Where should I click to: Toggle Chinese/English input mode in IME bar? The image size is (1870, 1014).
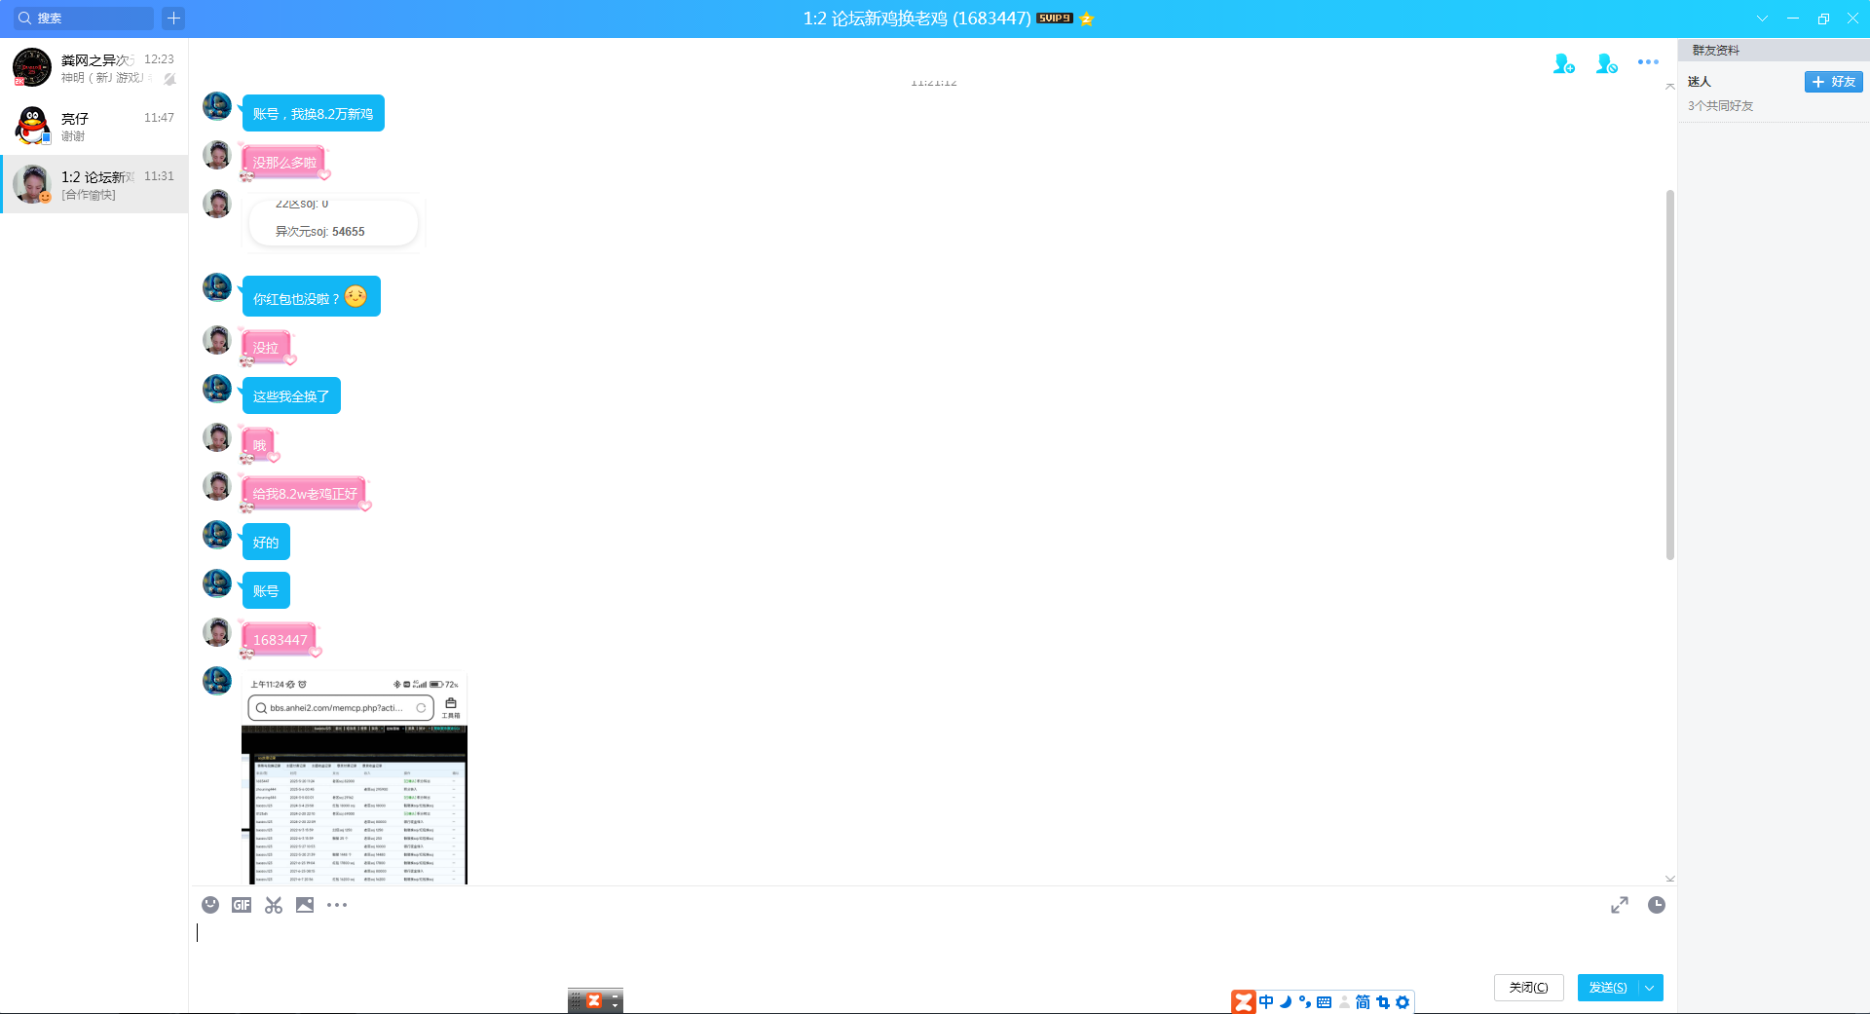(x=1266, y=1001)
